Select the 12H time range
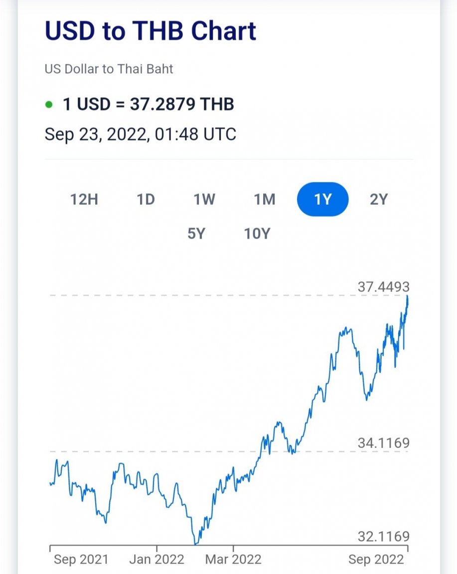The image size is (457, 574). coord(84,199)
